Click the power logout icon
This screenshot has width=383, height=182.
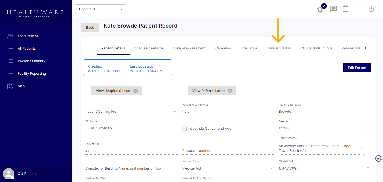(x=371, y=9)
